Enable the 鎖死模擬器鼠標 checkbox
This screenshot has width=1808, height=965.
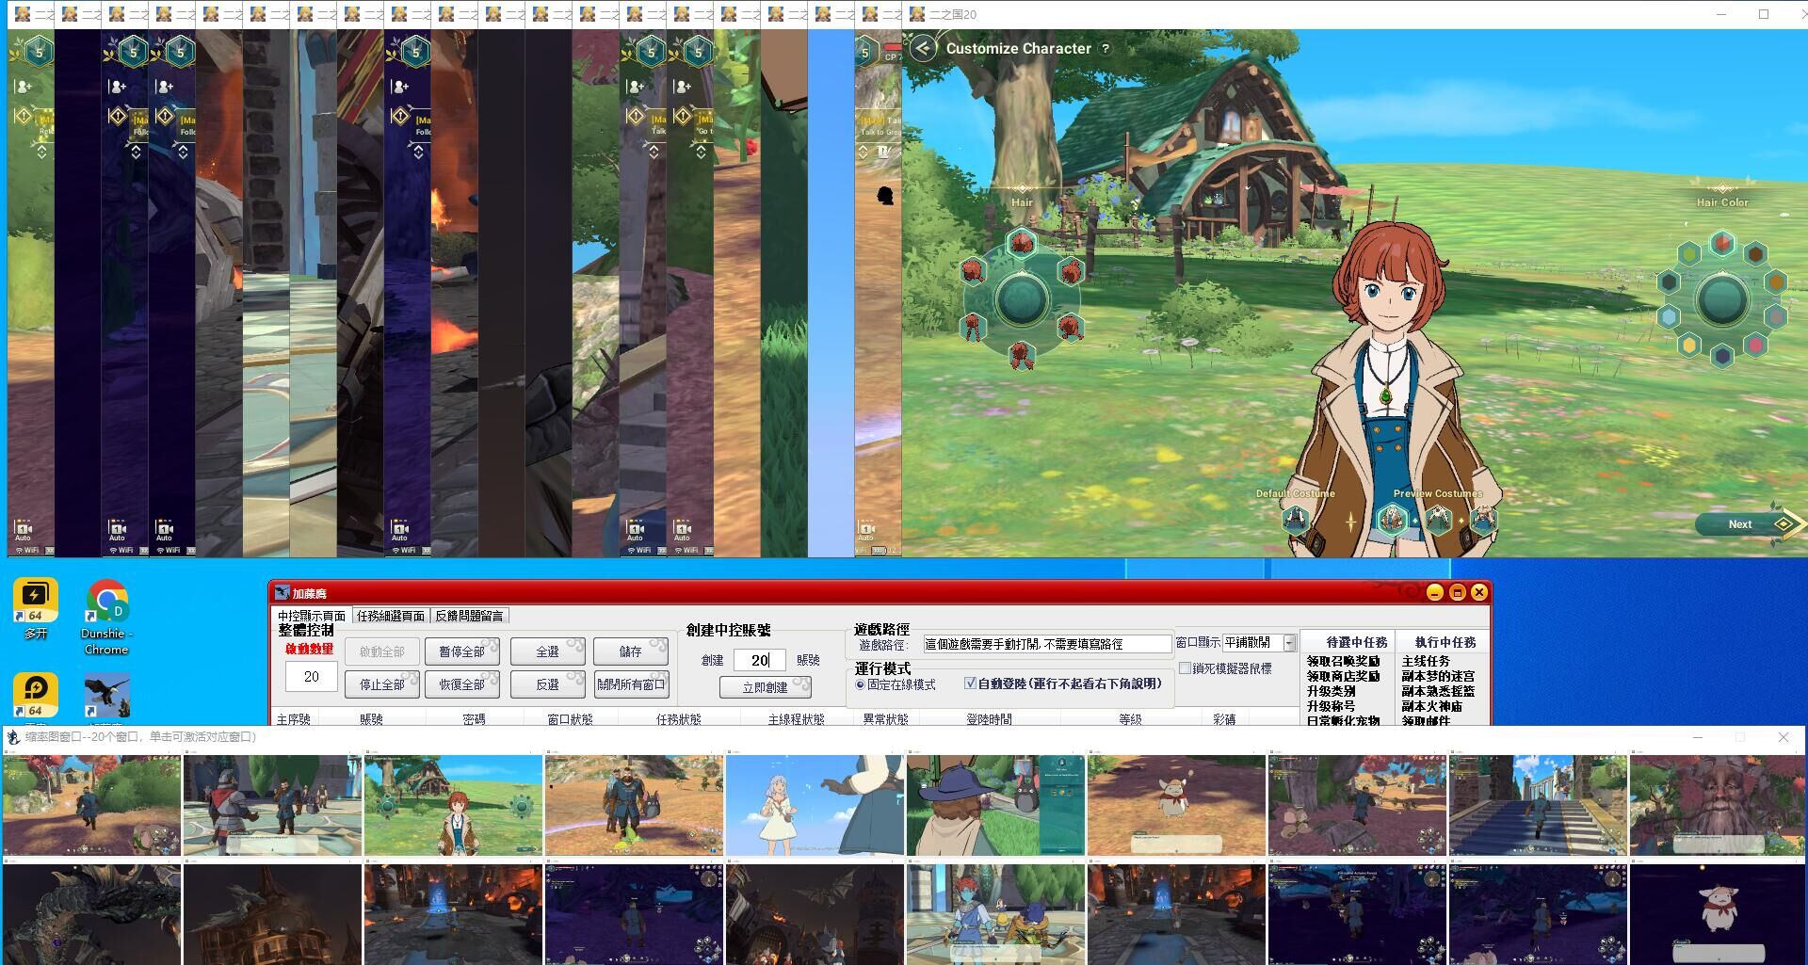pos(1186,668)
